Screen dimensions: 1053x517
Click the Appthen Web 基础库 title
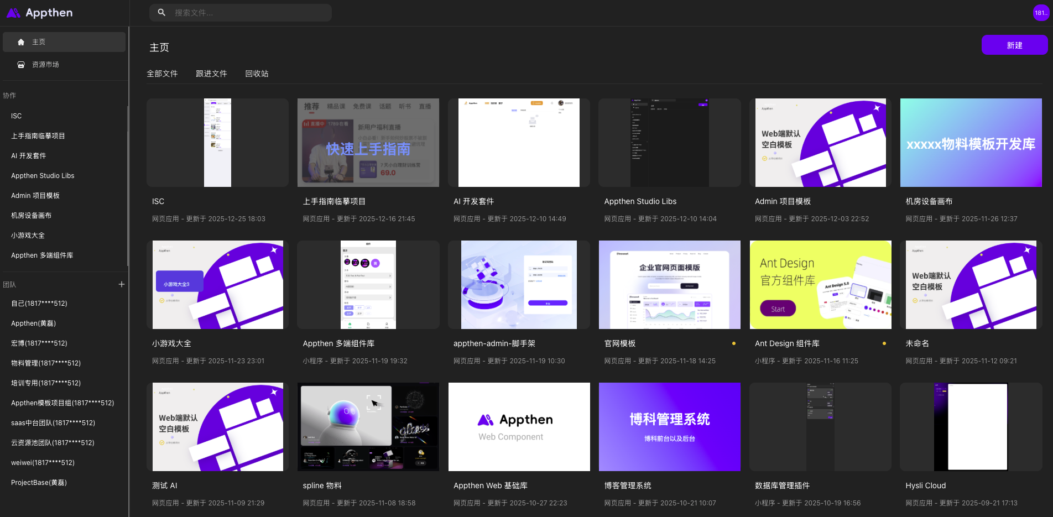point(491,485)
